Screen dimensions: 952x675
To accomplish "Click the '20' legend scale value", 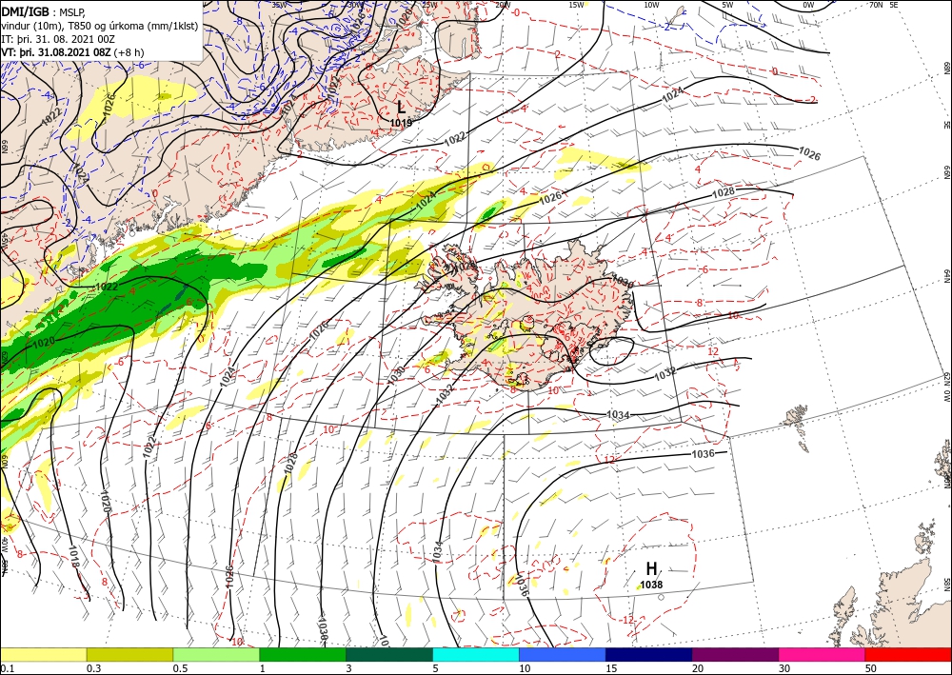I will coord(698,668).
